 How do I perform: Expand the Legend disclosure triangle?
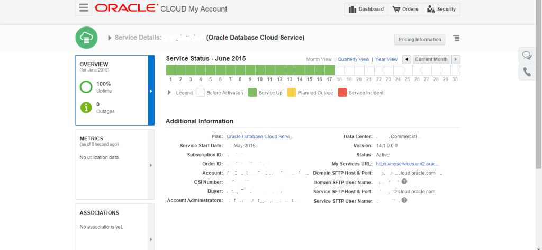(x=169, y=93)
